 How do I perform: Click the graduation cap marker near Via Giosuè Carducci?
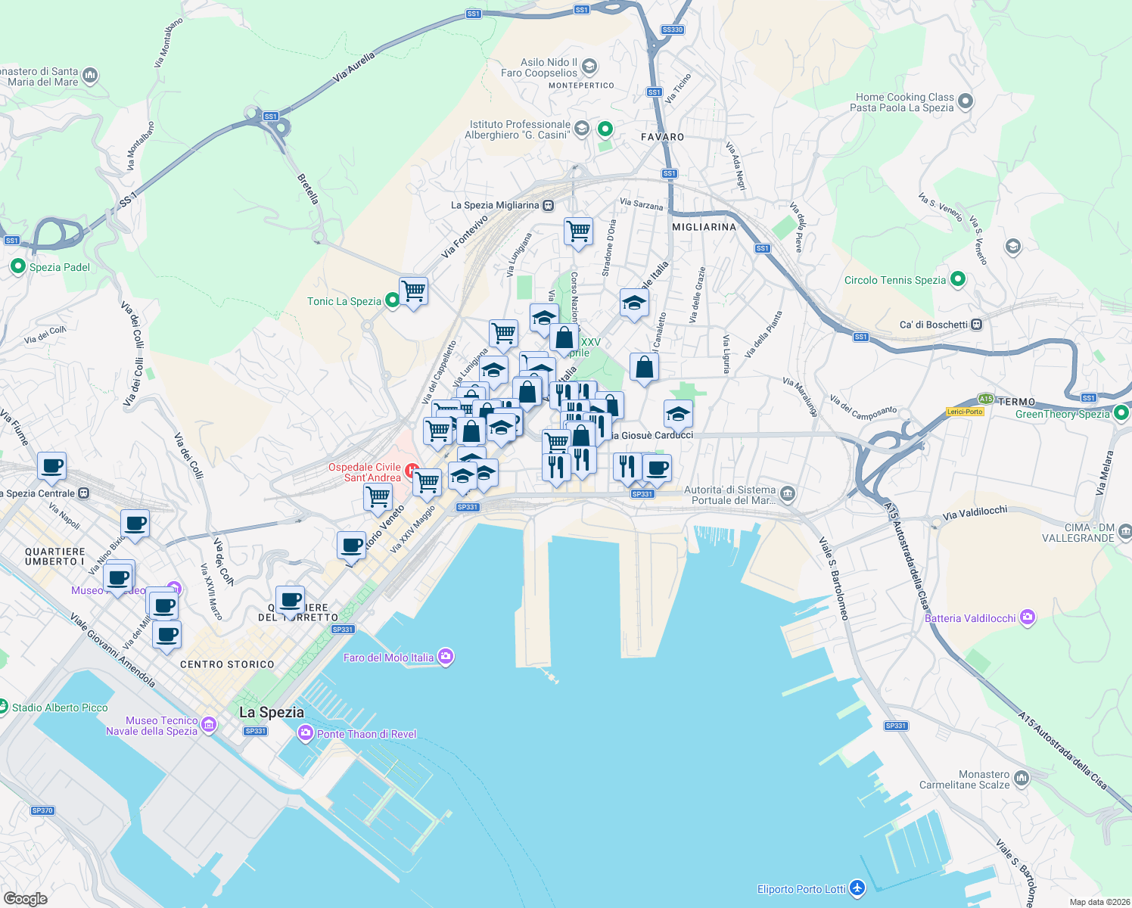[x=678, y=413]
